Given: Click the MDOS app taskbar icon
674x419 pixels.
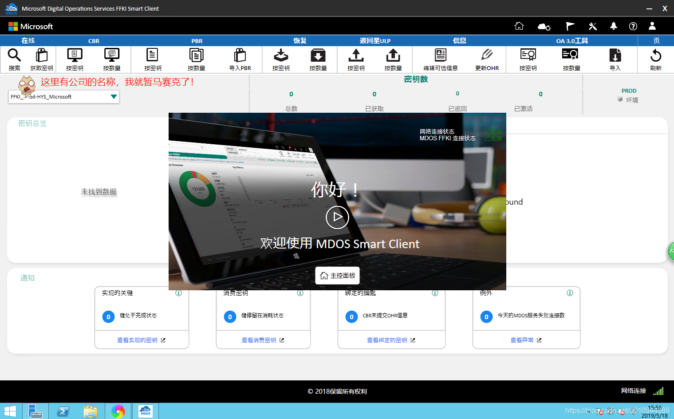Looking at the screenshot, I should (x=146, y=411).
